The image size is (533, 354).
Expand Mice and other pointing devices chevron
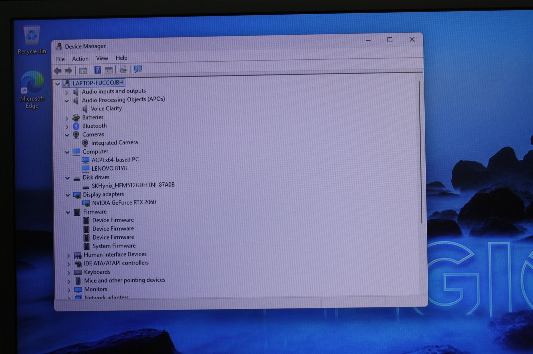[x=69, y=281]
